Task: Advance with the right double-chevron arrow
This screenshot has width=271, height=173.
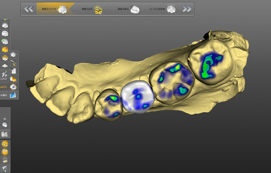Action: tap(186, 9)
